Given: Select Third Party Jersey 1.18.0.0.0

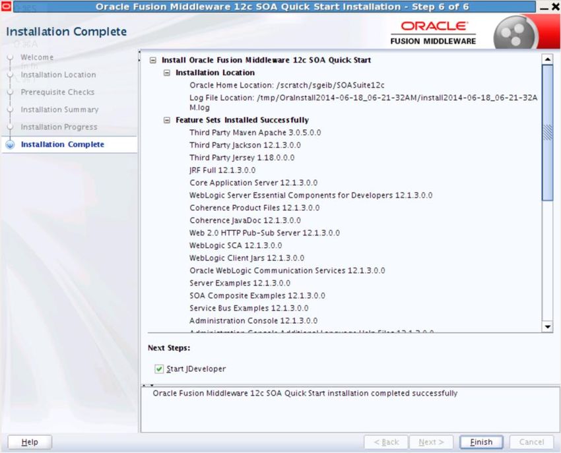Looking at the screenshot, I should coord(242,158).
